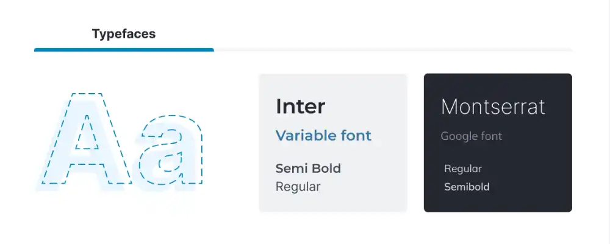This screenshot has width=610, height=244.
Task: Select the Typefaces tab
Action: click(124, 34)
